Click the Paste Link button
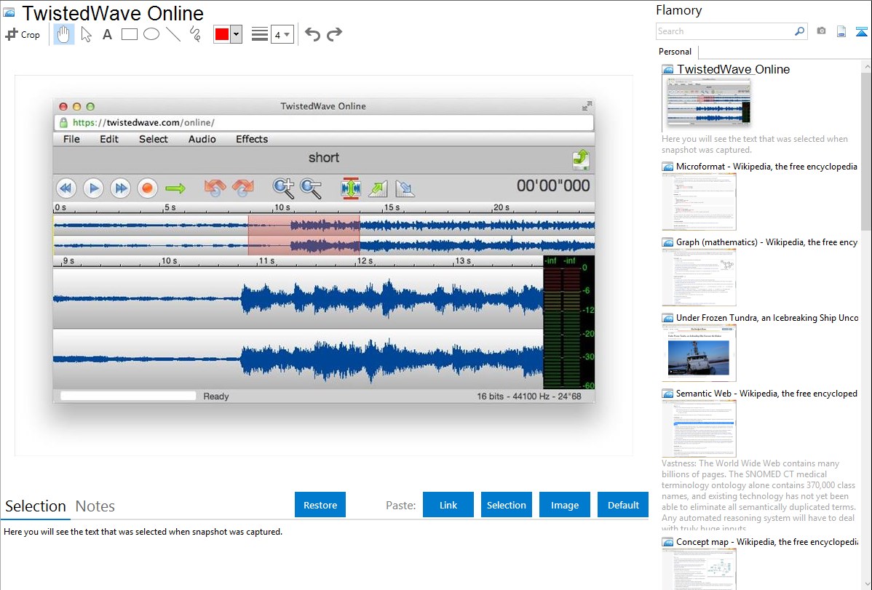This screenshot has height=590, width=872. click(448, 505)
